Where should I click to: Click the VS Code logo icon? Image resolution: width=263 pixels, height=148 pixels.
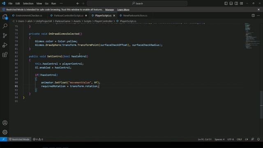pos(4,3)
